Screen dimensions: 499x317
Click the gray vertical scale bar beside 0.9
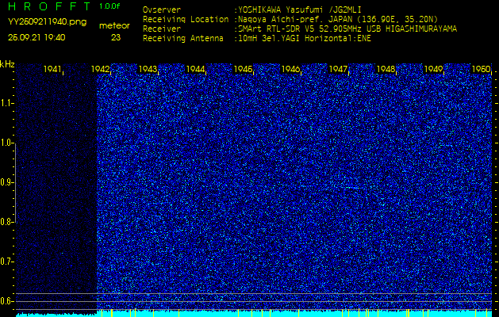point(15,182)
